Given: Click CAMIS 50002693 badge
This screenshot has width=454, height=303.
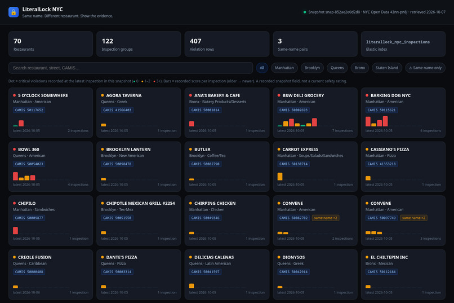Looking at the screenshot, I should tap(293, 110).
